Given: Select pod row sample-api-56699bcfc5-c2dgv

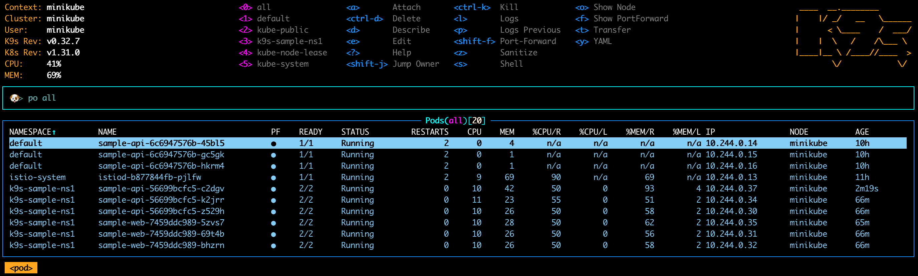Looking at the screenshot, I should click(x=458, y=189).
